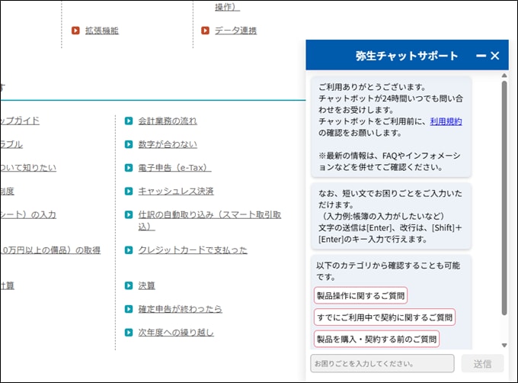
Task: Open 確定申告が終わったら link
Action: [x=180, y=309]
